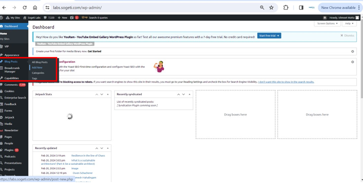Viewport: 363px width, 193px height.
Task: Open My Sites in admin bar
Action: (13, 18)
